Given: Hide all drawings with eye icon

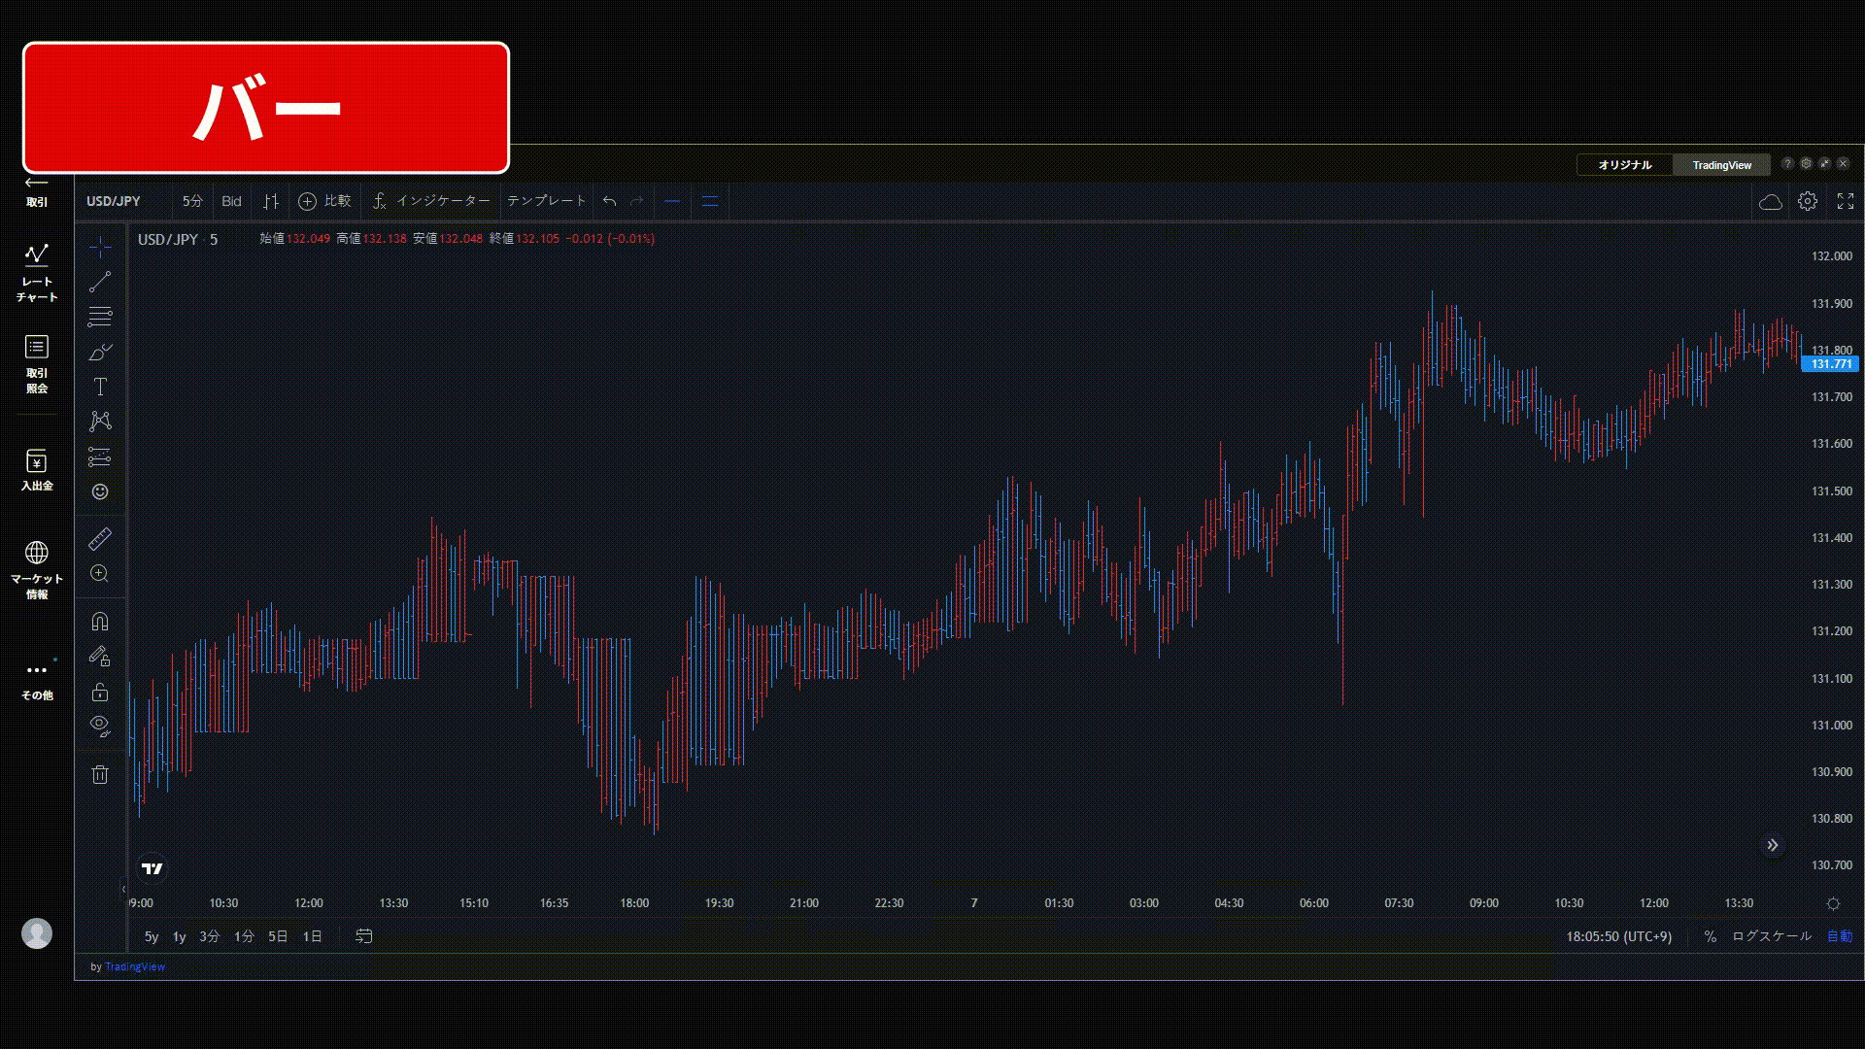Looking at the screenshot, I should (x=100, y=725).
